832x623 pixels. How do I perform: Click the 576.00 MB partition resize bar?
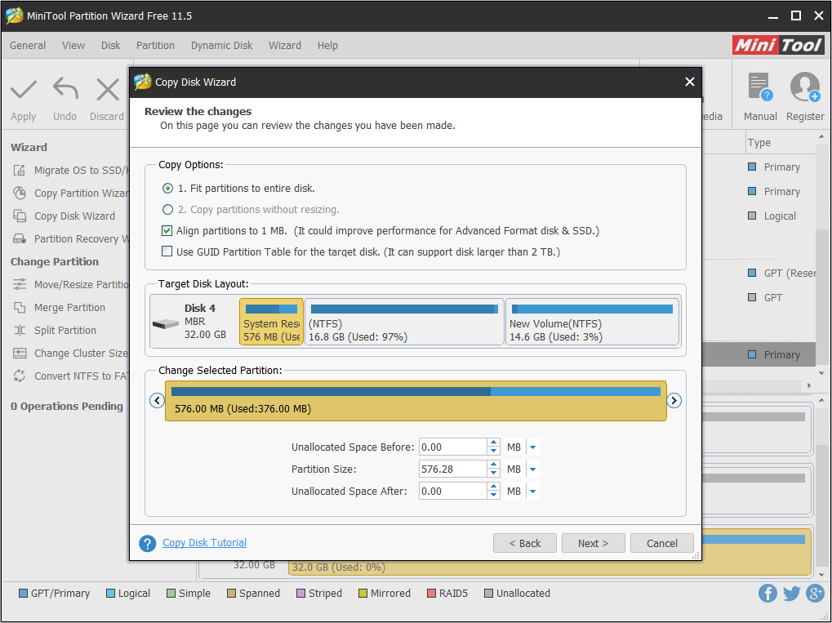pos(416,401)
